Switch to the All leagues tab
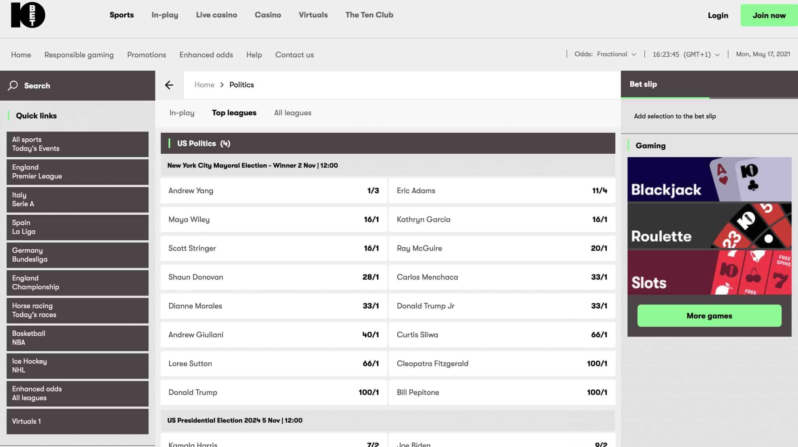The width and height of the screenshot is (798, 447). pos(292,113)
